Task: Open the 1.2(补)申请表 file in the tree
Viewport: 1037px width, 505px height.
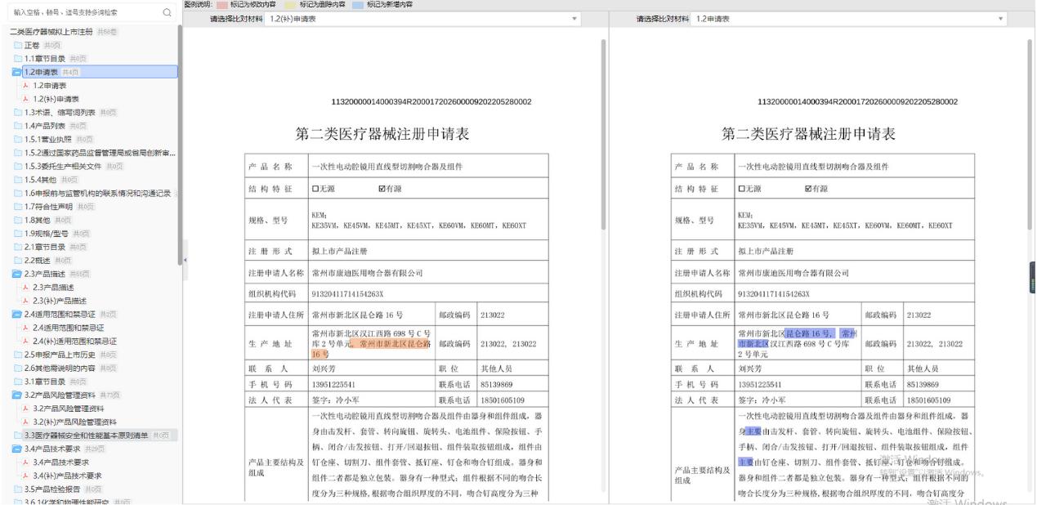Action: pos(56,99)
